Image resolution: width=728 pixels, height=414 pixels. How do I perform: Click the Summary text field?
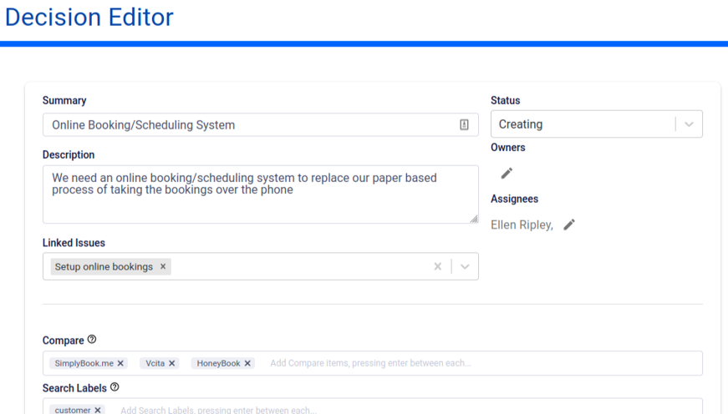(251, 125)
